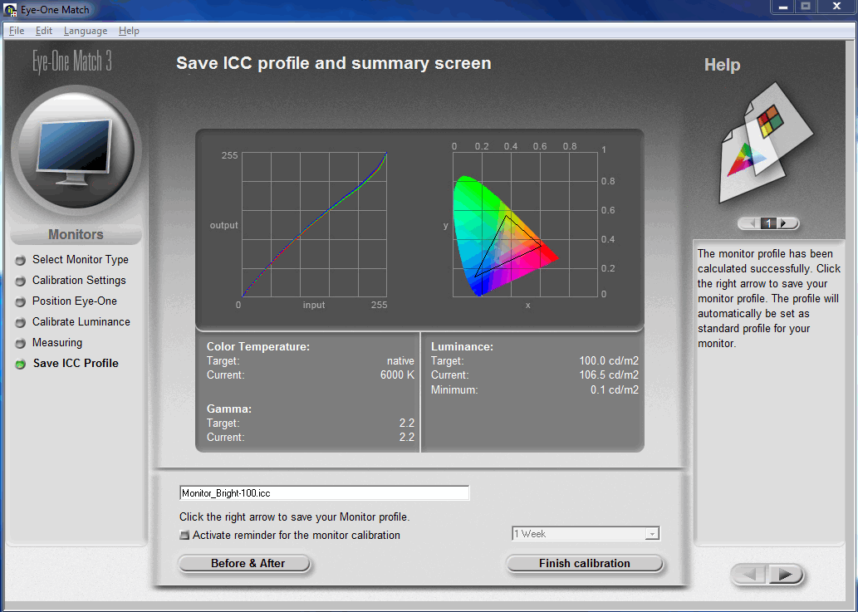858x612 pixels.
Task: Enable the monitor calibration reminder checkbox
Action: (185, 535)
